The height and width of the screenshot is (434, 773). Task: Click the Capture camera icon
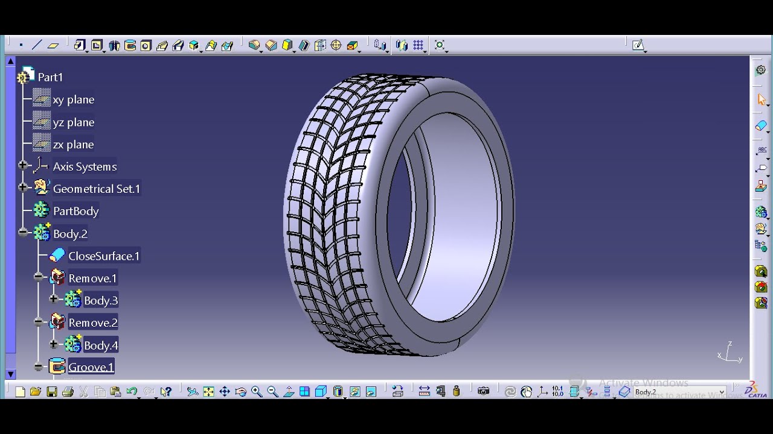click(x=483, y=392)
